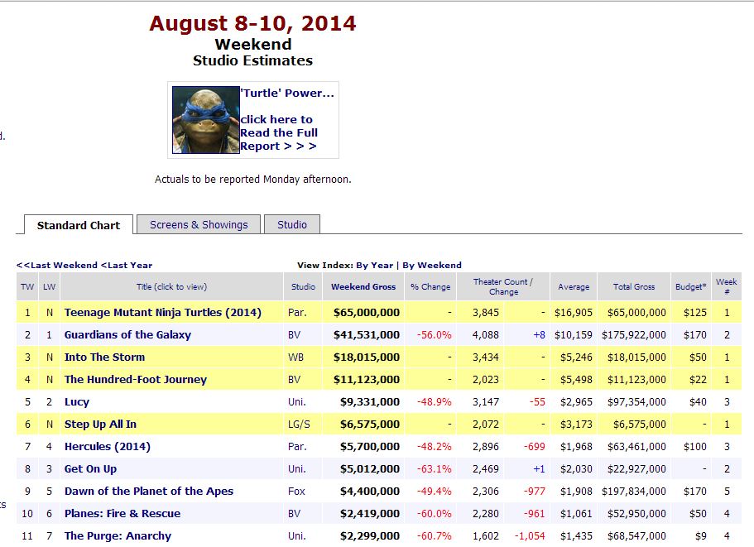The image size is (754, 547).
Task: Switch to the Screens & Showings tab
Action: point(199,224)
